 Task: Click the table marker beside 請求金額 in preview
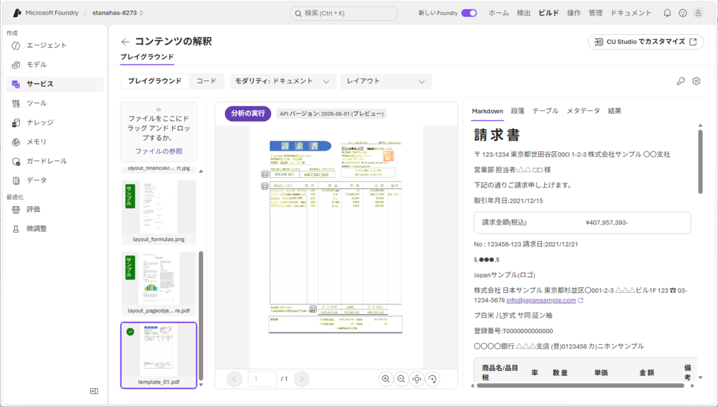pos(265,174)
